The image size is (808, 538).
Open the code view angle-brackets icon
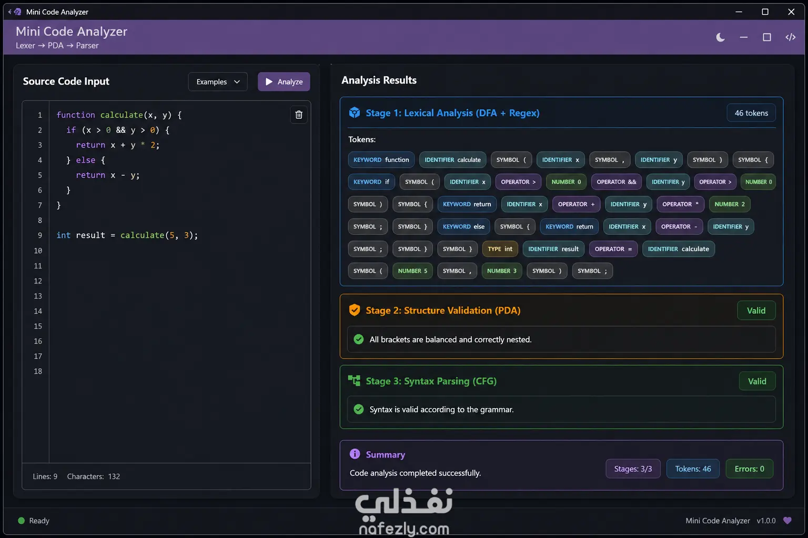[x=790, y=37]
